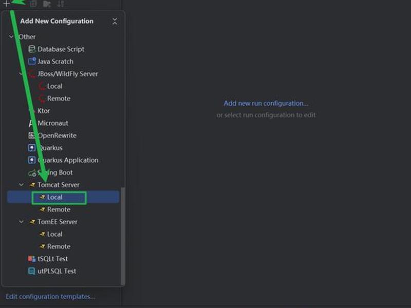Collapse the TomEE Server node chevron
411x308 pixels.
coord(21,222)
